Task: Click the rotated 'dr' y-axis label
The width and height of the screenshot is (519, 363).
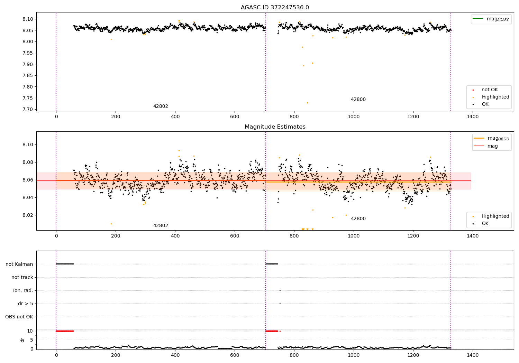Action: click(22, 340)
